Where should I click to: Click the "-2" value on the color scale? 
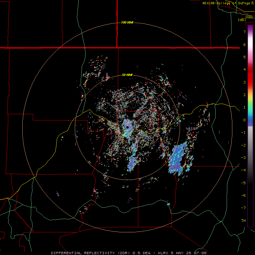point(243,145)
